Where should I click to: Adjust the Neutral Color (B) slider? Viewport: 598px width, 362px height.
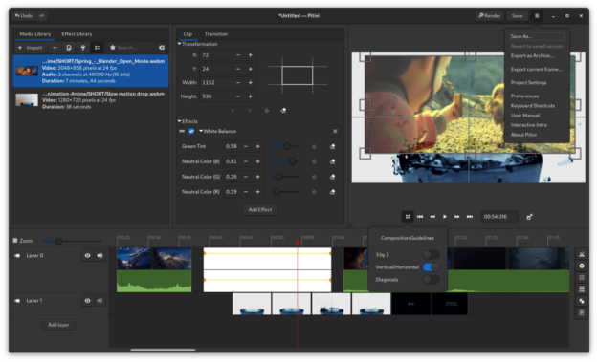pyautogui.click(x=285, y=161)
